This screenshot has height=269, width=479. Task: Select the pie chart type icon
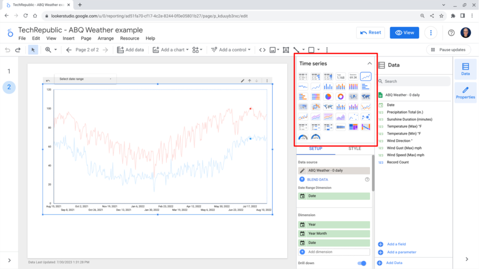328,97
